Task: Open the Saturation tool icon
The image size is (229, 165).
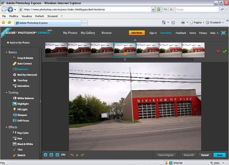Action: click(x=15, y=86)
